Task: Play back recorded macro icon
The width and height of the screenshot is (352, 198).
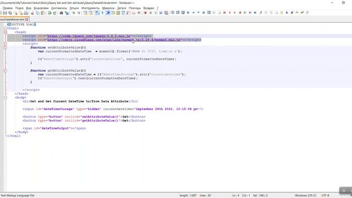Action: [x=156, y=13]
